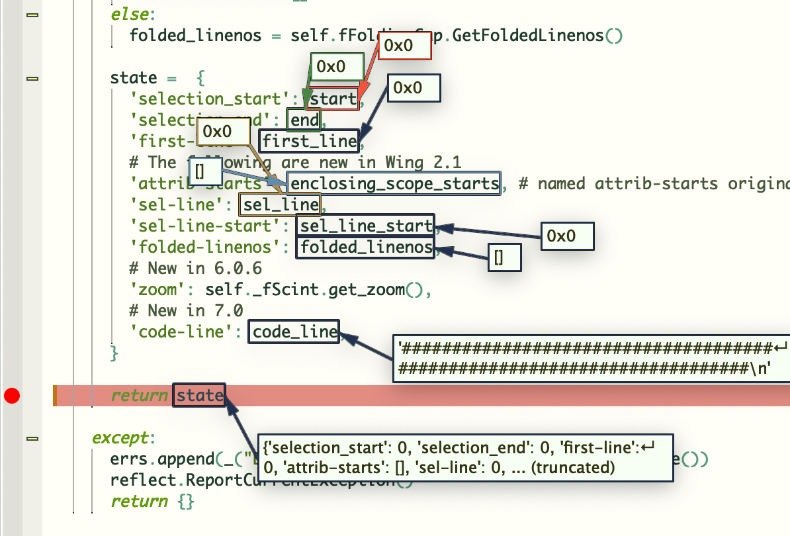Click the boxed code_line variable
The width and height of the screenshot is (790, 536).
[x=294, y=332]
